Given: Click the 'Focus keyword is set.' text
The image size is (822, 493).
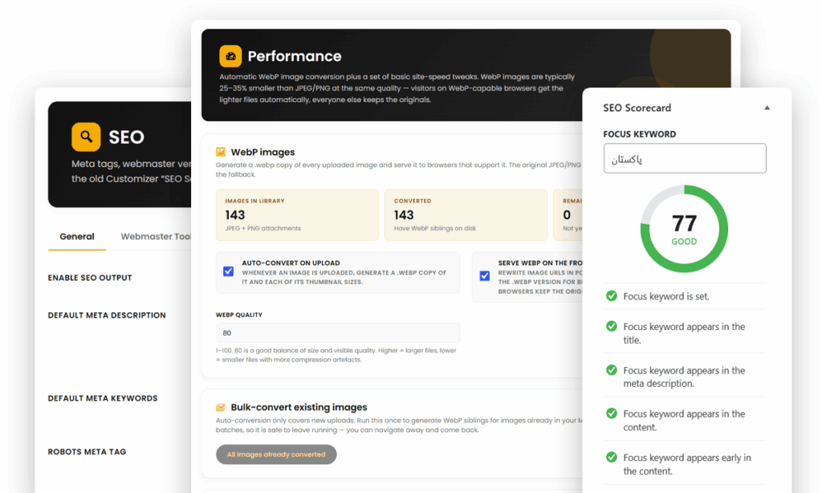Looking at the screenshot, I should (666, 296).
